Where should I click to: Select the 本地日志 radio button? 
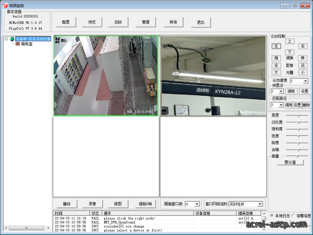272,216
